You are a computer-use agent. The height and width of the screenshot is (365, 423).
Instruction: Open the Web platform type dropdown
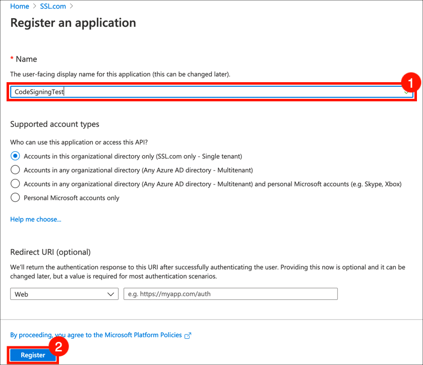[64, 294]
